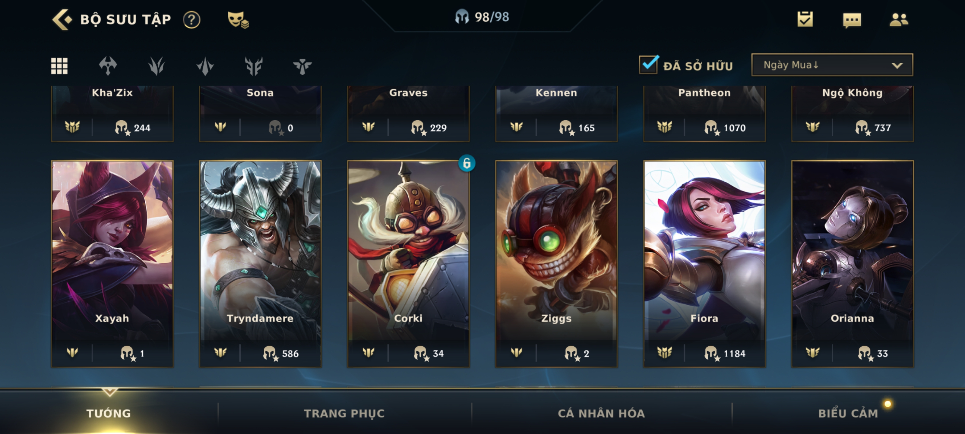Click the 98/98 champion count indicator
965x434 pixels.
(482, 17)
